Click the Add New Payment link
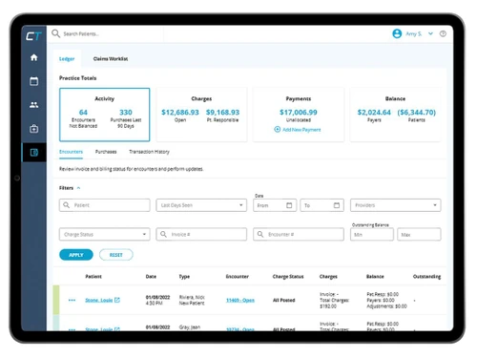Image resolution: width=477 pixels, height=358 pixels. coord(301,130)
